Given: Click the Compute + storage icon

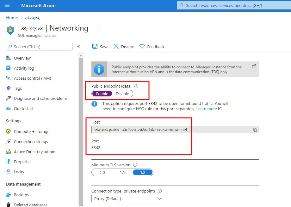Looking at the screenshot, I should tap(8, 131).
